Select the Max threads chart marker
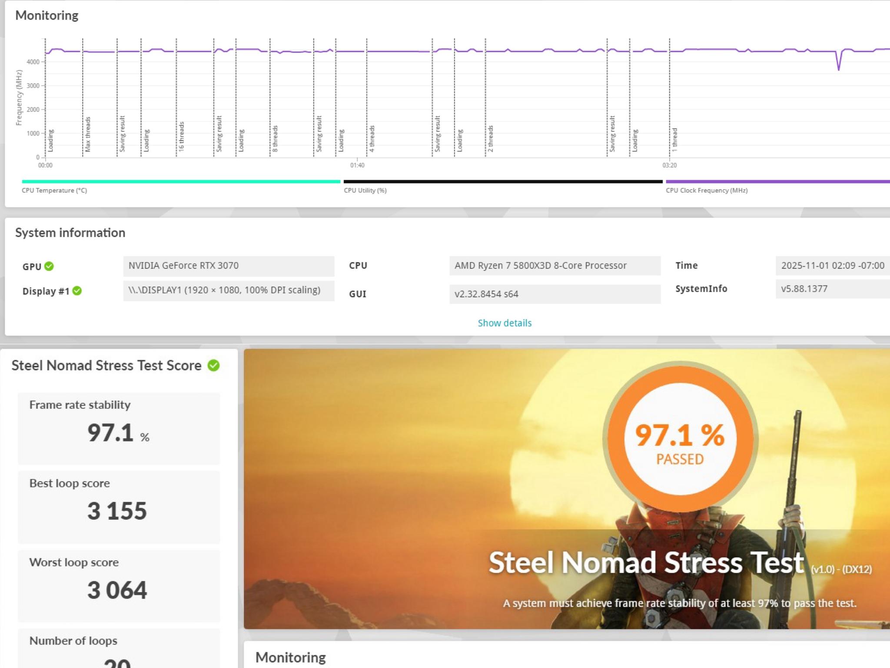Image resolution: width=890 pixels, height=668 pixels. [x=87, y=134]
